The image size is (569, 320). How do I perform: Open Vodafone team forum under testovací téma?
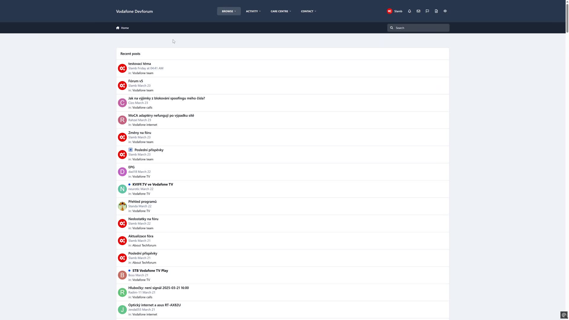[143, 73]
